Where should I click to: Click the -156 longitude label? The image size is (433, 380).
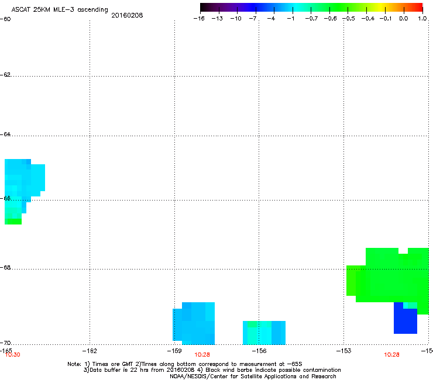pyautogui.click(x=259, y=351)
